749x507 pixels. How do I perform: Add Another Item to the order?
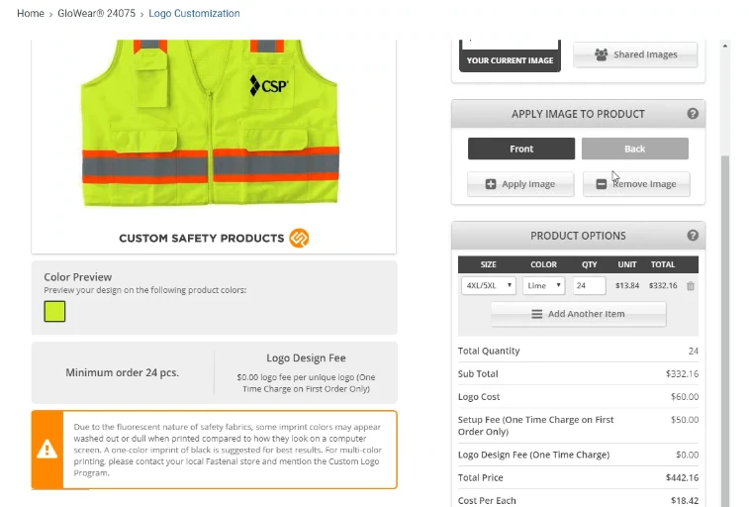[x=579, y=314]
